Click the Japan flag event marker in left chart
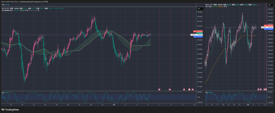The image size is (275, 113). (x=189, y=89)
